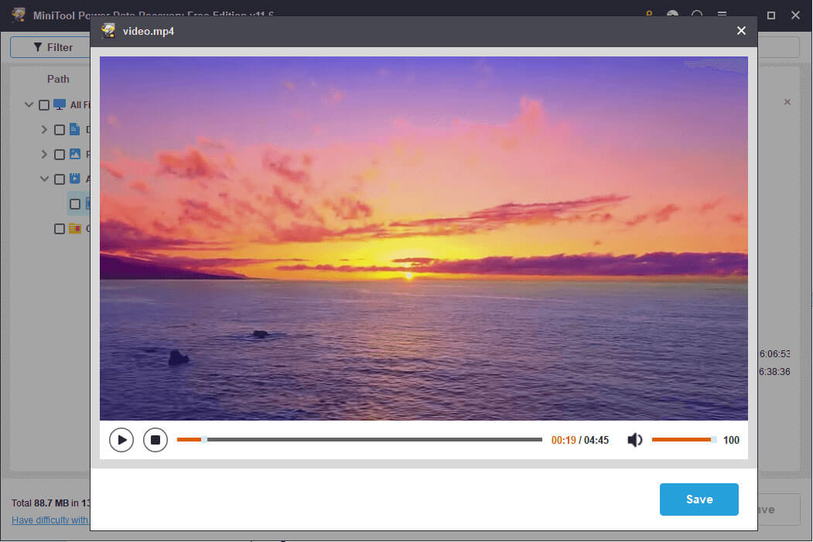Click the video seek progress bar

click(x=360, y=439)
